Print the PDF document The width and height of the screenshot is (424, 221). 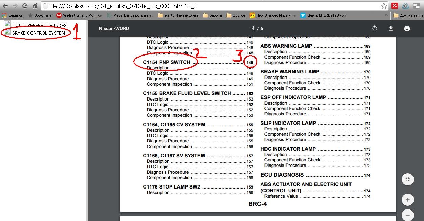(407, 28)
